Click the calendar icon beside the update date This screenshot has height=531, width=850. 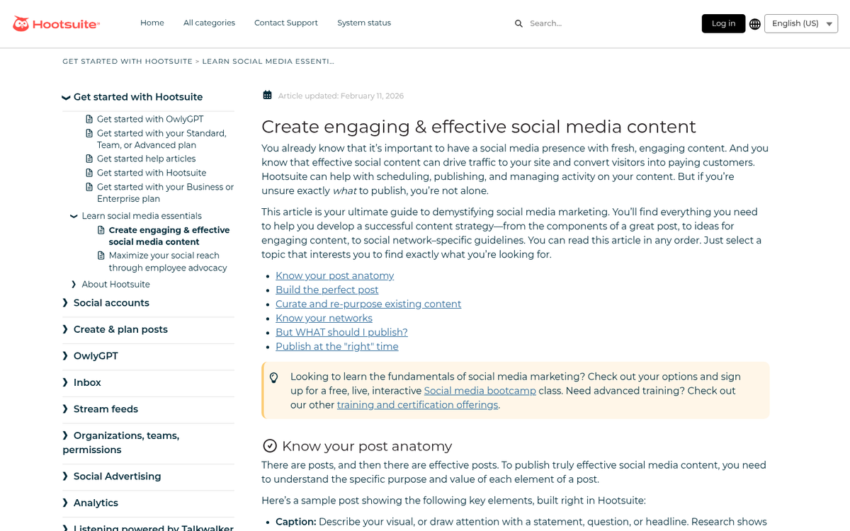click(x=267, y=94)
